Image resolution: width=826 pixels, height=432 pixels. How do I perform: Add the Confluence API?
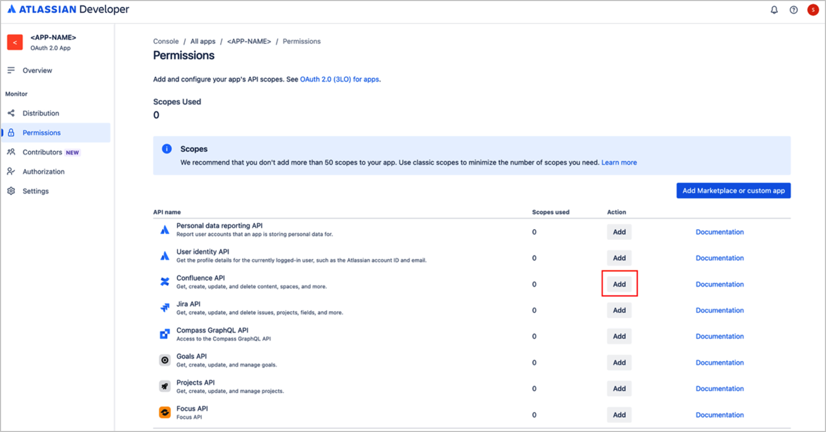pos(619,284)
